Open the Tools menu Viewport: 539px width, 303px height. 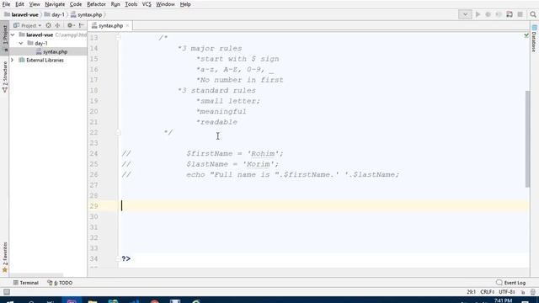click(x=131, y=4)
